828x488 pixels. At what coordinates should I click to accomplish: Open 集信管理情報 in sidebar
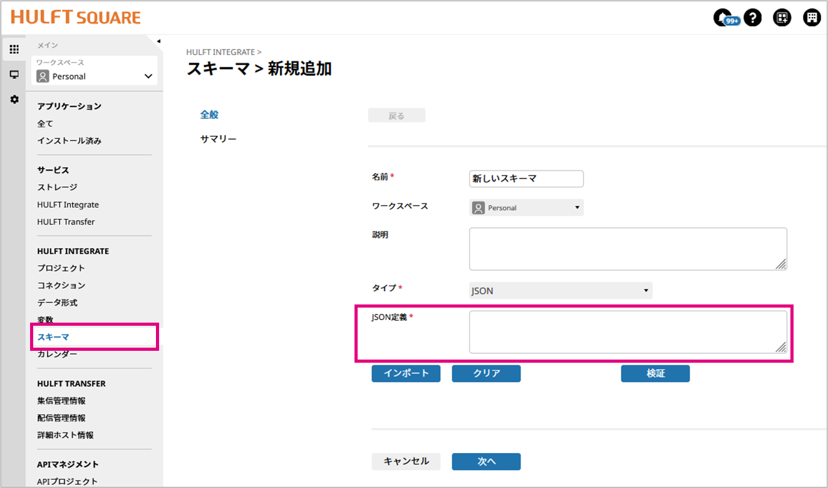click(x=61, y=401)
